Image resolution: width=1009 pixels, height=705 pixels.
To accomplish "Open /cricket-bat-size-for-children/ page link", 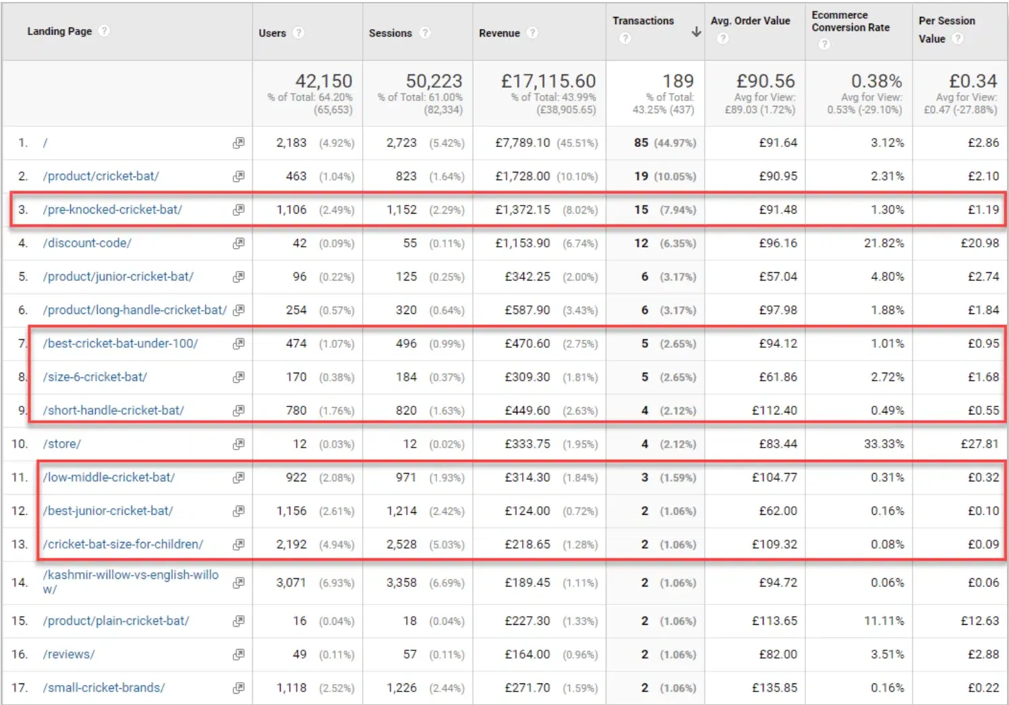I will pyautogui.click(x=123, y=544).
